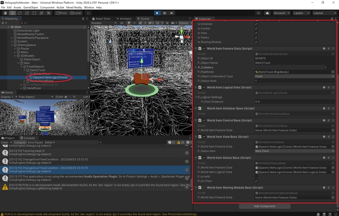Open help for World Item Feature Data

tap(324, 49)
